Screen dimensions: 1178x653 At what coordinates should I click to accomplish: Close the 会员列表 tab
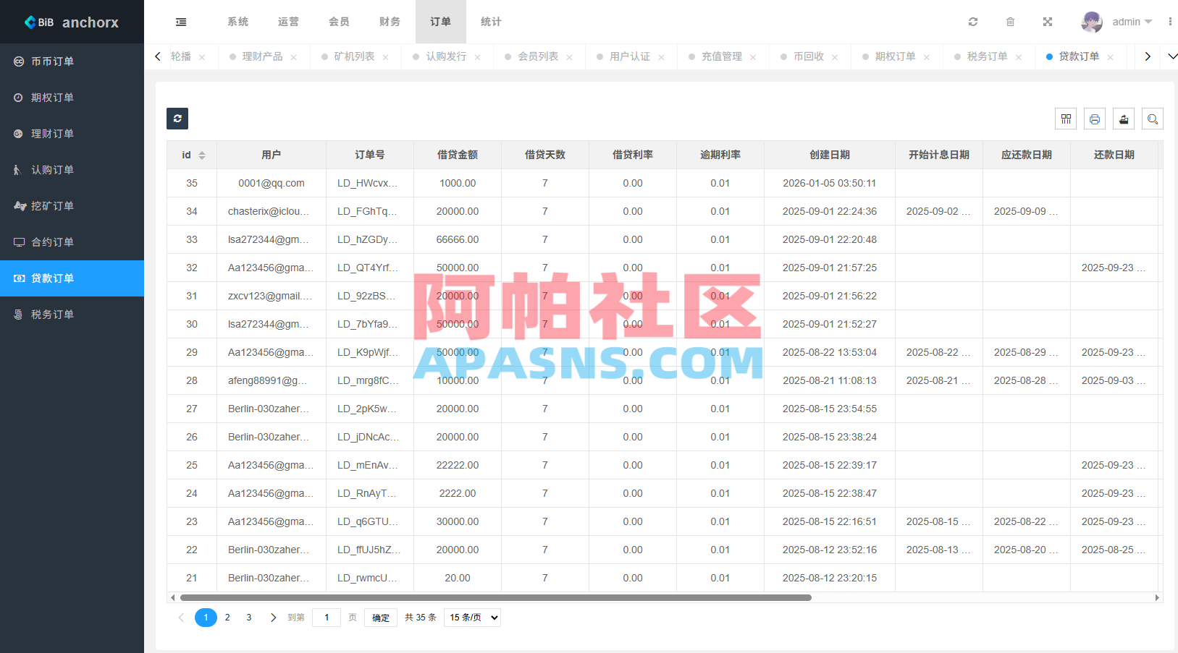(x=570, y=57)
